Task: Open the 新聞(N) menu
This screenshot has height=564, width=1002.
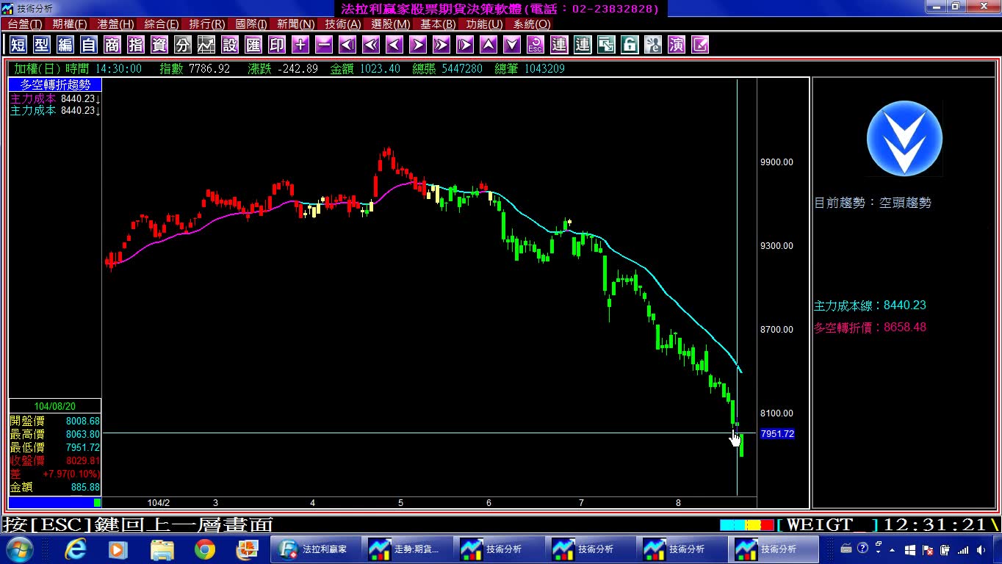Action: point(296,24)
